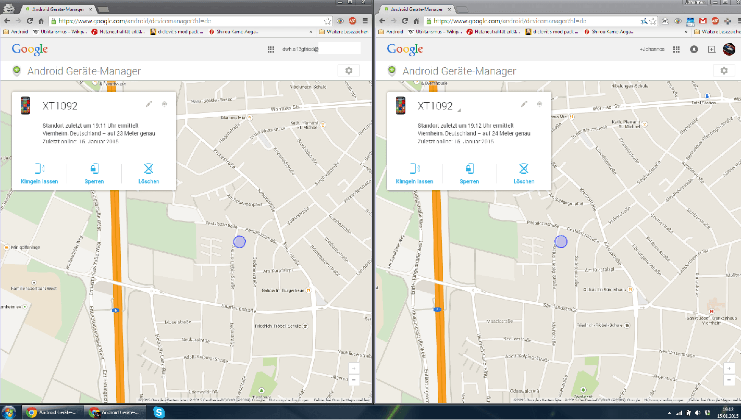Expand XT1092 device dropdown in right window

point(459,110)
